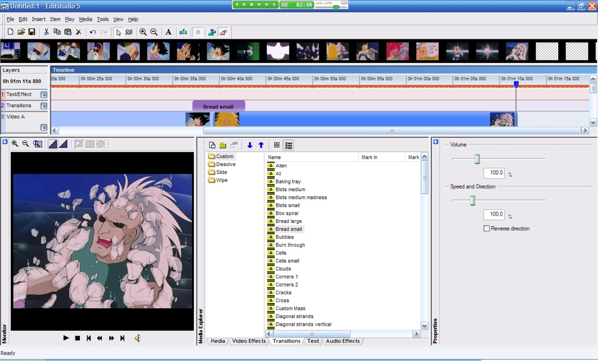Toggle the Properties panel pin button
The height and width of the screenshot is (361, 598).
pyautogui.click(x=436, y=142)
